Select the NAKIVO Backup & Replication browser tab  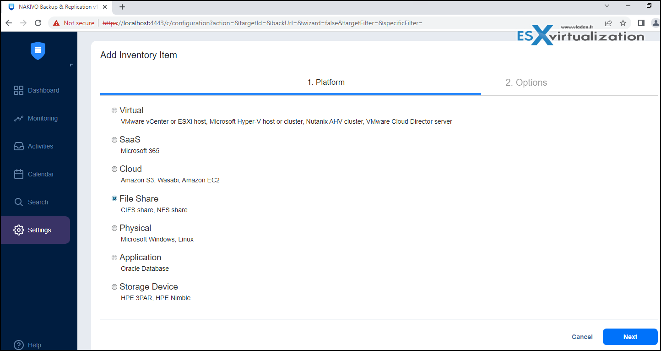[57, 7]
